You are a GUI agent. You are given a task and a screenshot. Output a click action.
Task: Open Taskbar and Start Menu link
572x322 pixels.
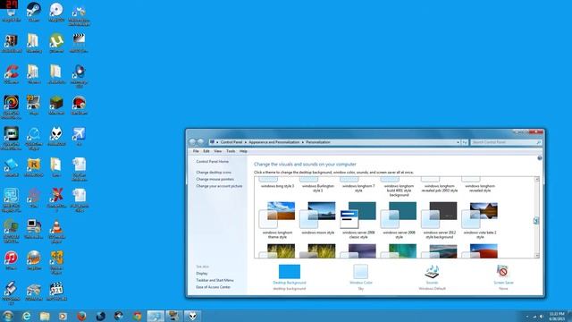pos(214,280)
